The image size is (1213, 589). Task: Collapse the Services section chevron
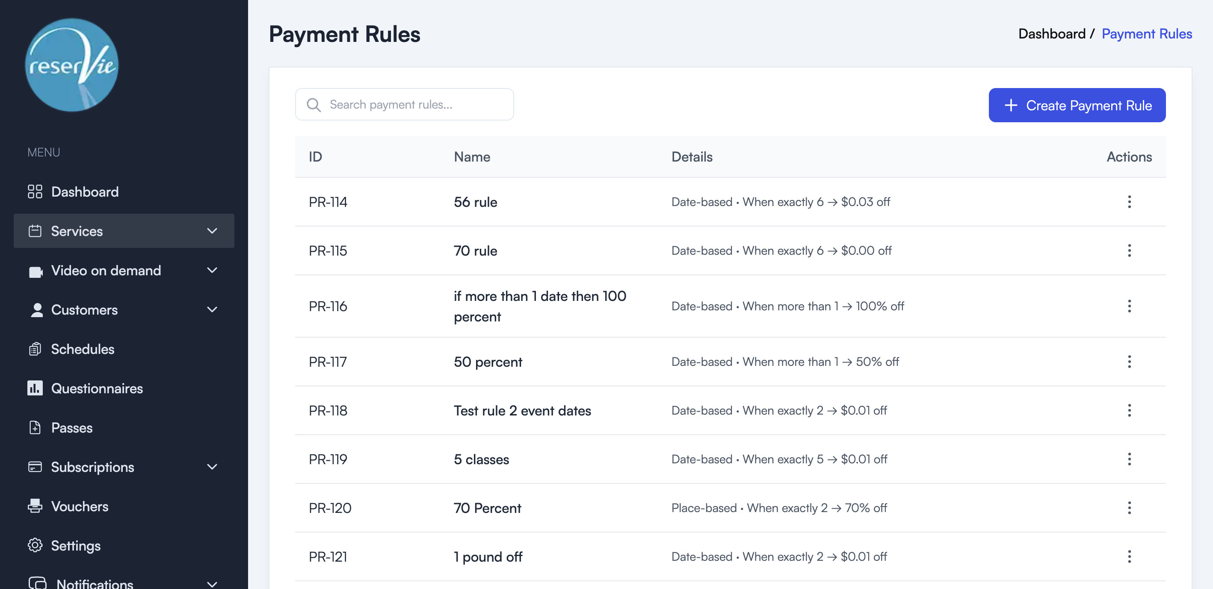click(212, 231)
